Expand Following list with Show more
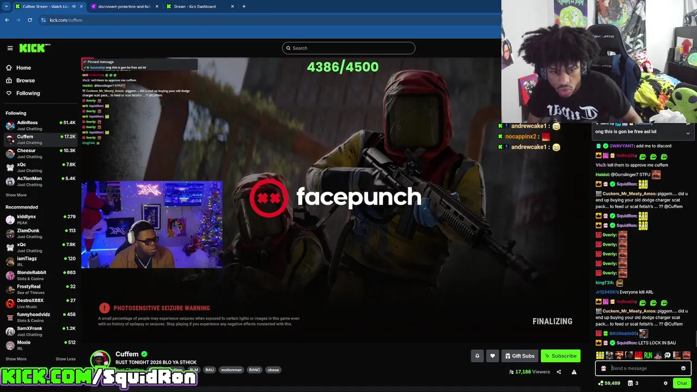This screenshot has width=697, height=392. click(16, 195)
